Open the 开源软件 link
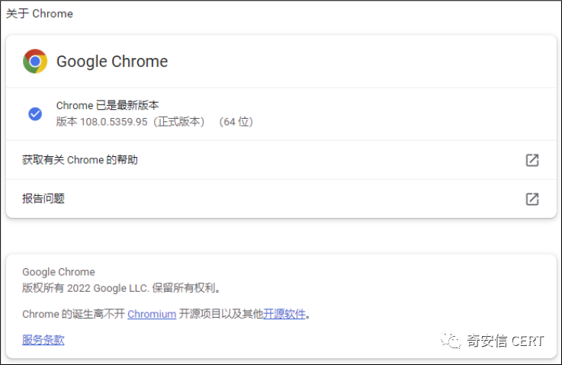 point(284,314)
